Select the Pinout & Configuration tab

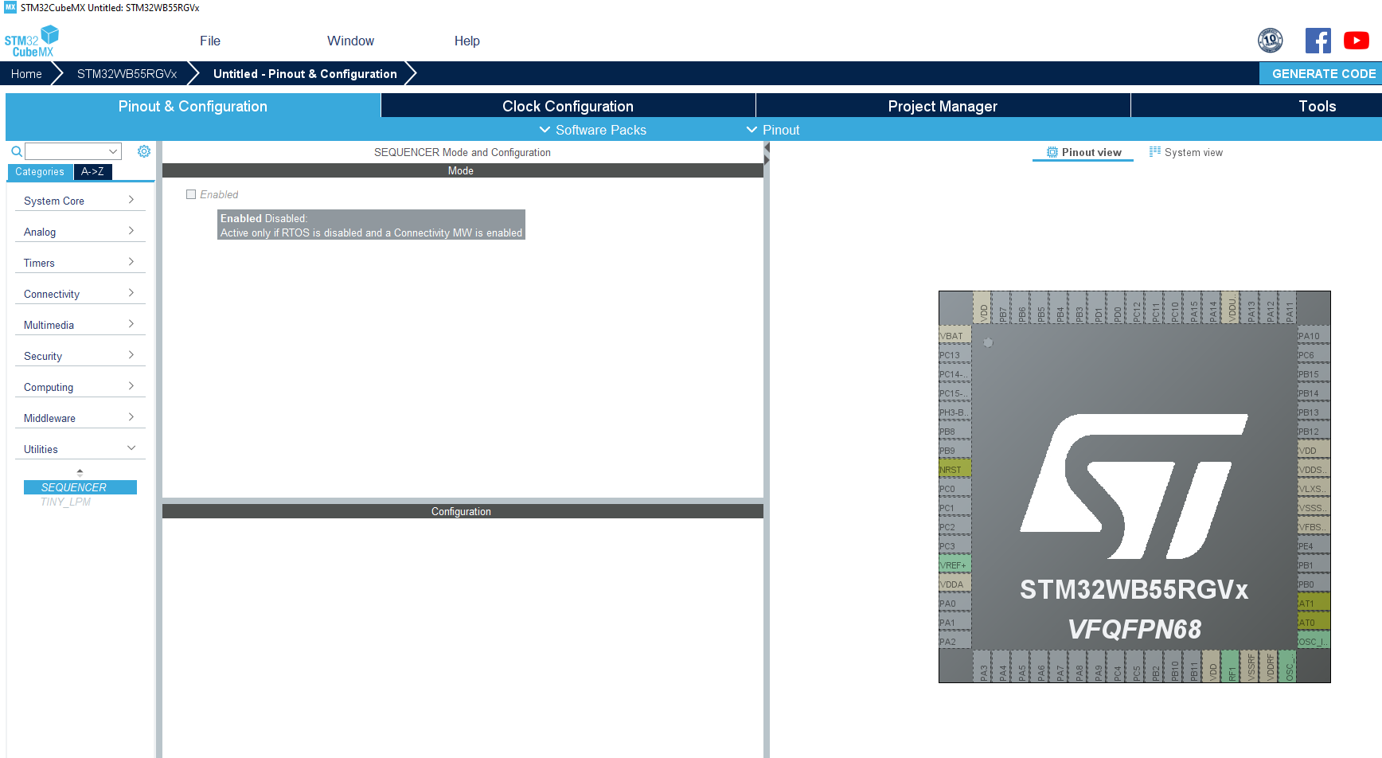[x=193, y=106]
